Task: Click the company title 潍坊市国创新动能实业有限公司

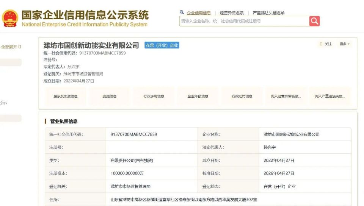Action: pos(91,45)
